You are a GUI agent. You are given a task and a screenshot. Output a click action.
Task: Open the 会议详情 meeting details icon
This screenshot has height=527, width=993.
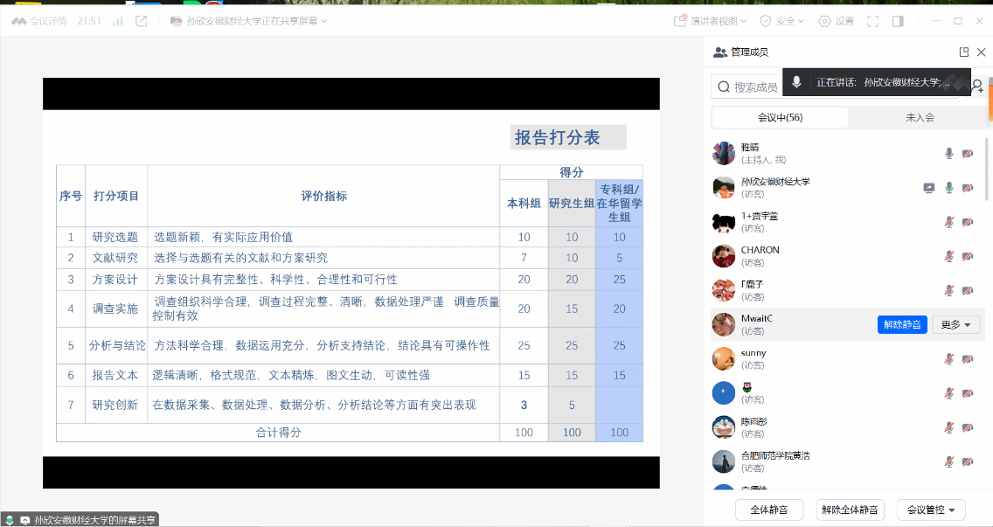click(x=18, y=21)
